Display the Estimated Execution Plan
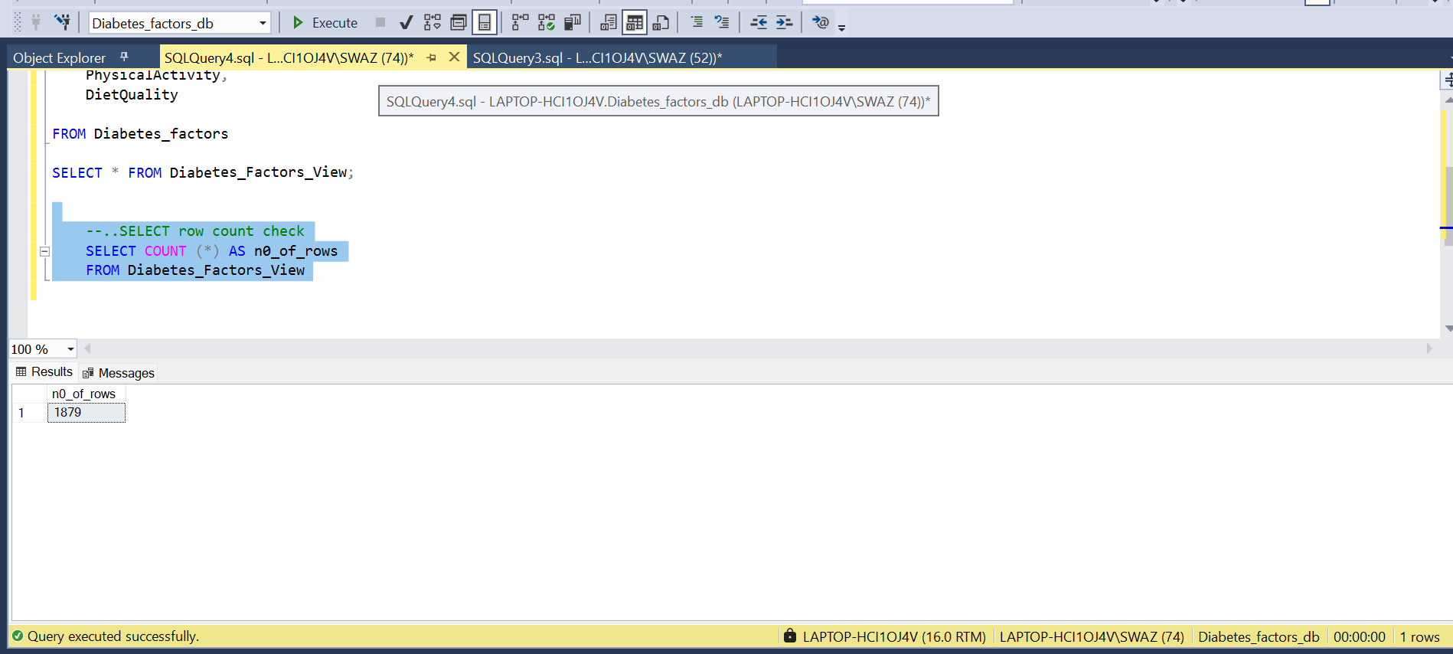 pos(433,22)
